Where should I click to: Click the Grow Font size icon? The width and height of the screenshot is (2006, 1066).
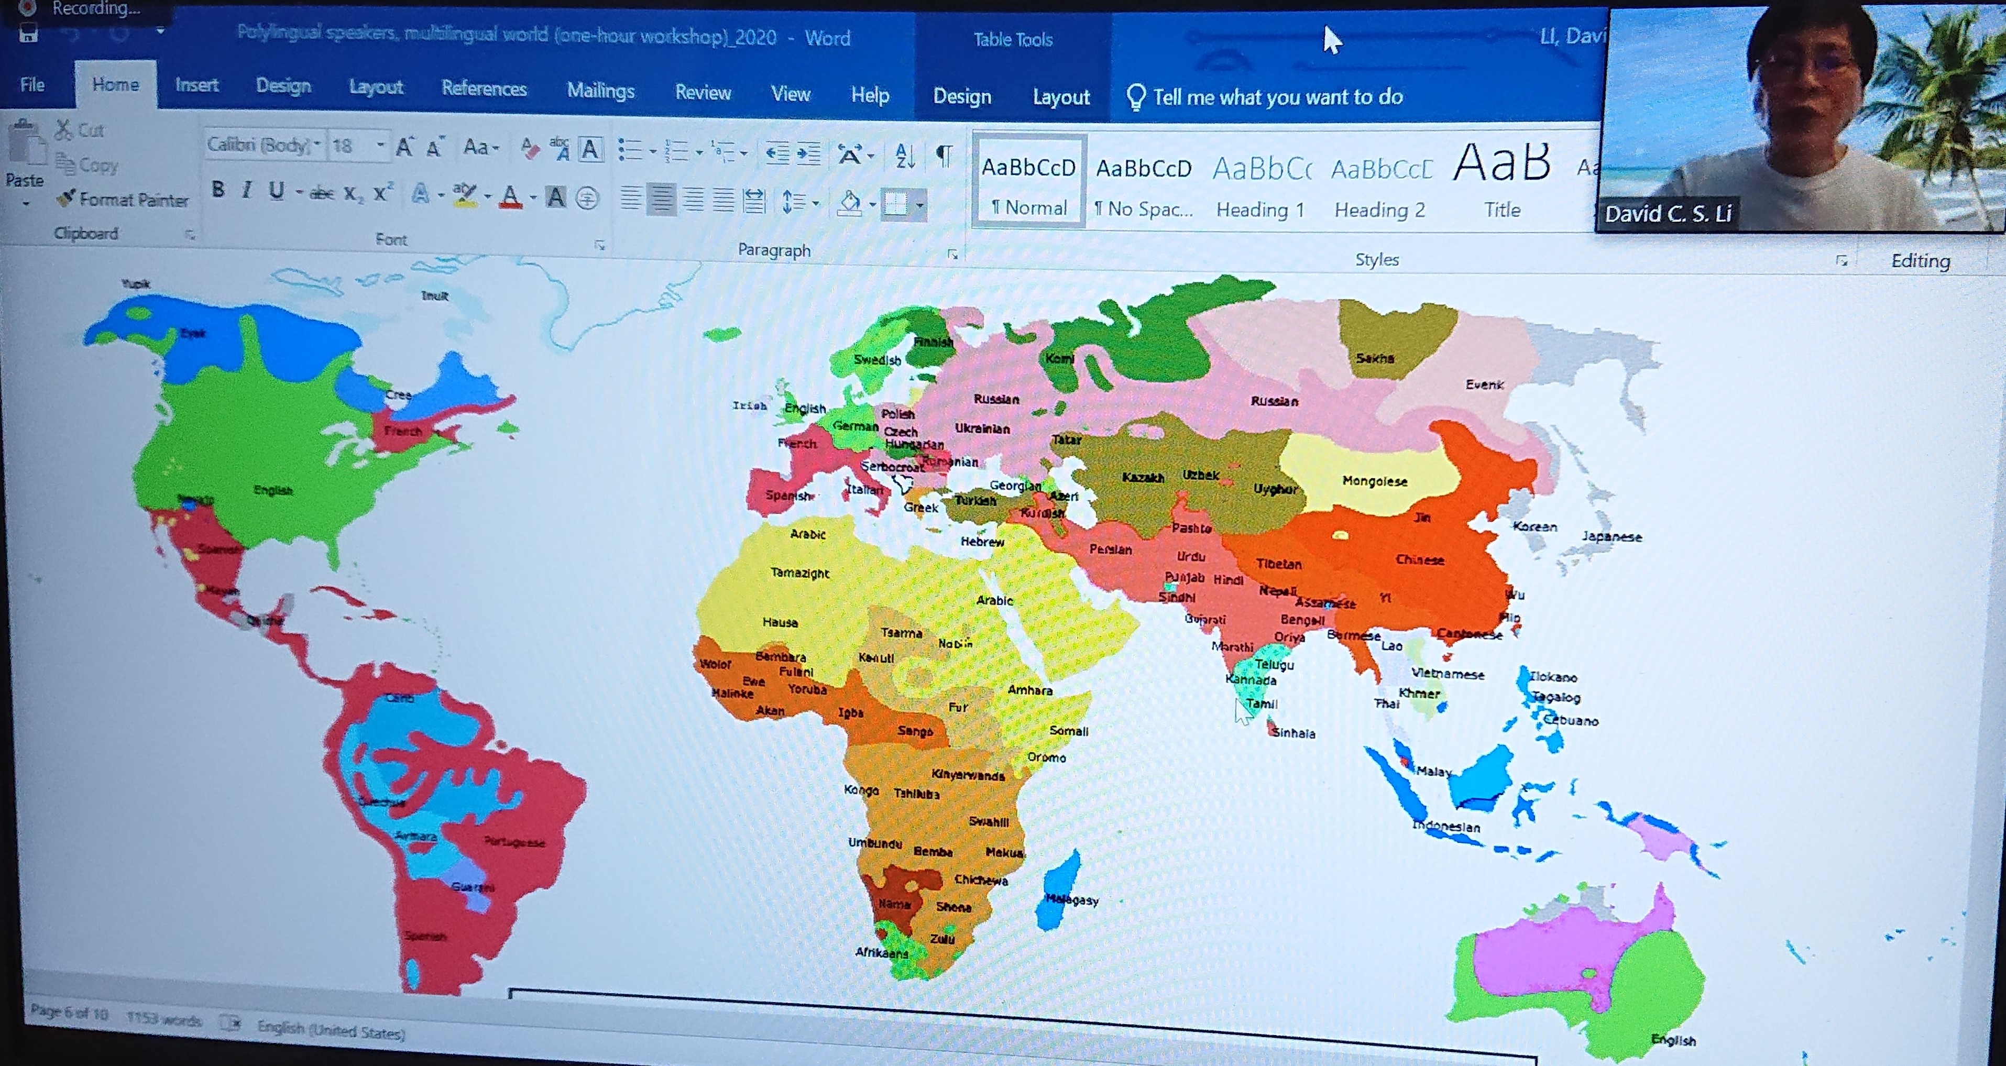click(x=404, y=147)
